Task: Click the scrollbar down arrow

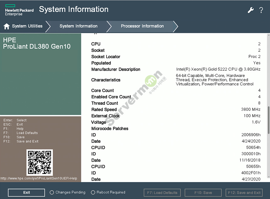Action: pyautogui.click(x=268, y=177)
